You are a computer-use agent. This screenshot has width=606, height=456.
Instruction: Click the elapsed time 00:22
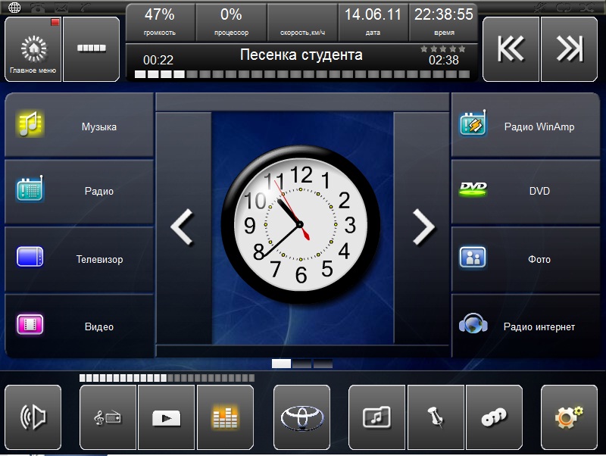coord(158,60)
